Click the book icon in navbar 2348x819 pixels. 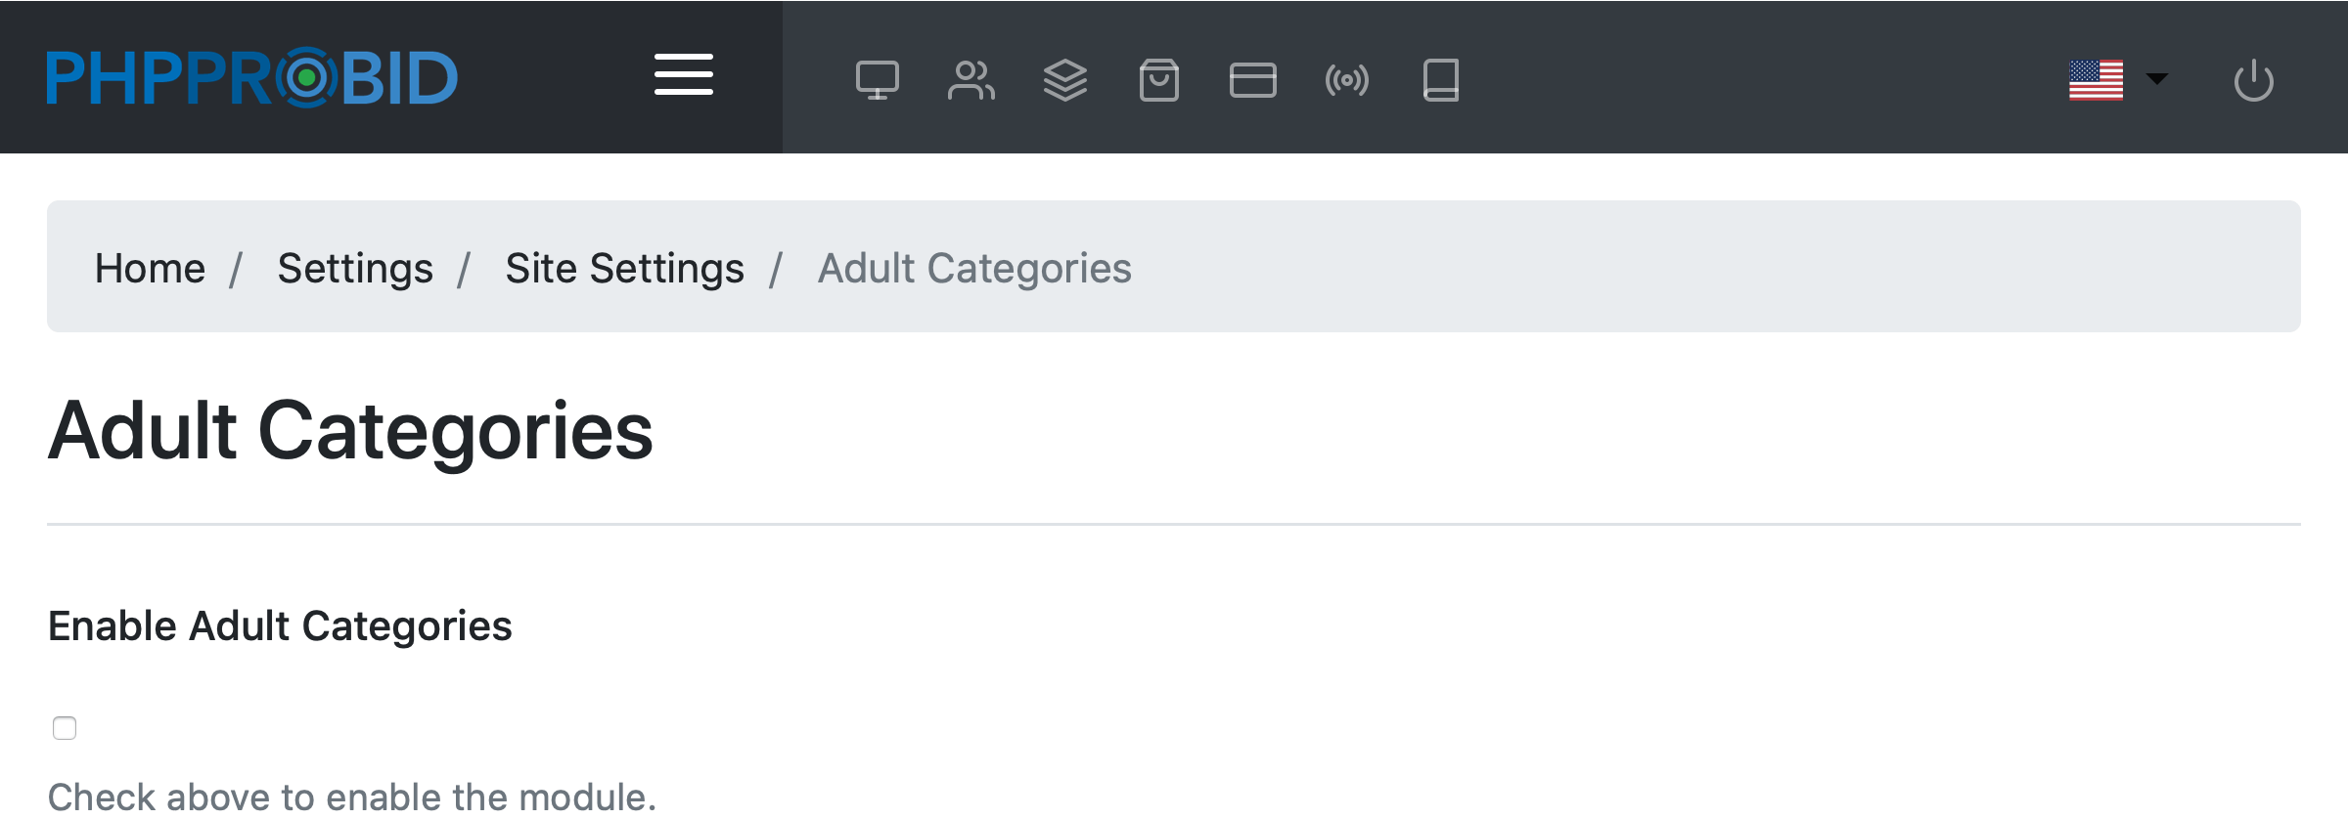[1440, 80]
